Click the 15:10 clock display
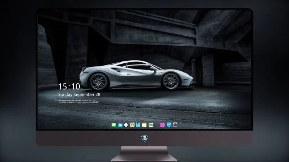 (x=69, y=86)
